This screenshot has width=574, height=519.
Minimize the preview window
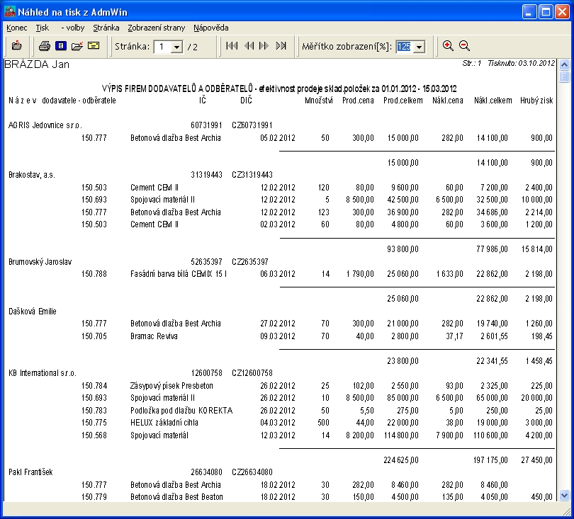(529, 12)
